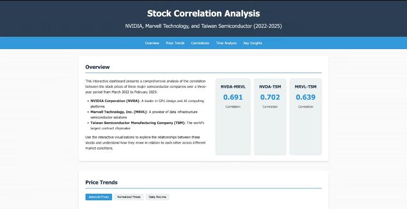Open the Overview navigation link
The image size is (407, 209).
coord(152,43)
